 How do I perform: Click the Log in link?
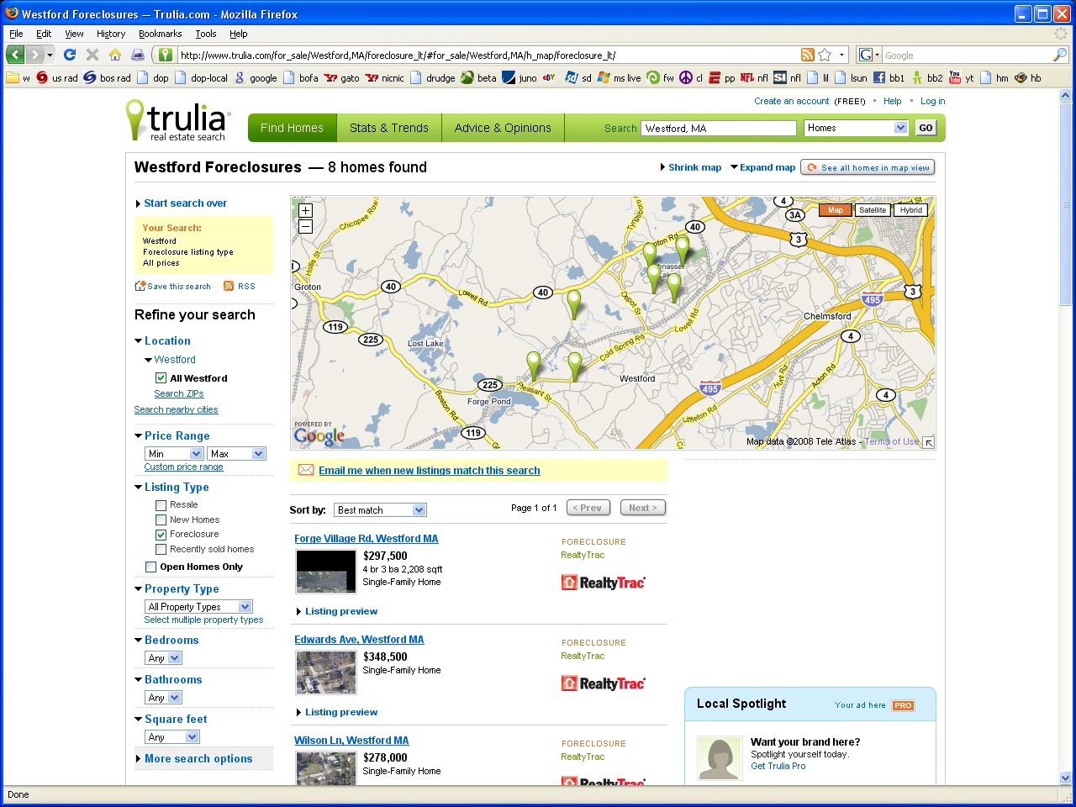click(x=932, y=101)
